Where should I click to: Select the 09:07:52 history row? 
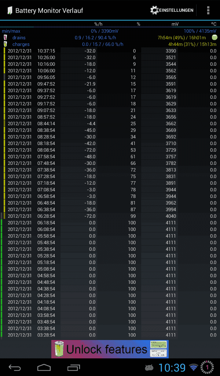(110, 110)
